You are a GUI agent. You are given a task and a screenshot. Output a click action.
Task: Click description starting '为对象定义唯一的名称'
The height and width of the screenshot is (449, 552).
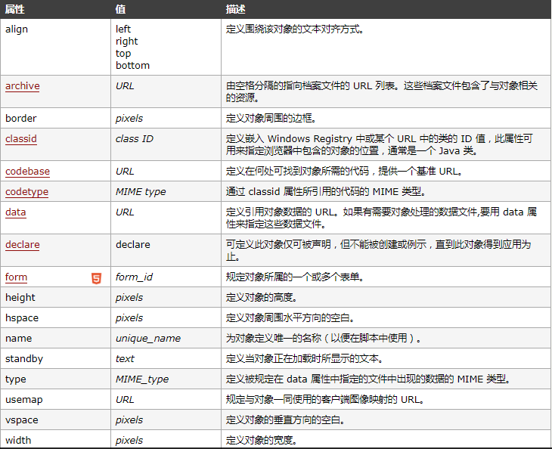(323, 339)
